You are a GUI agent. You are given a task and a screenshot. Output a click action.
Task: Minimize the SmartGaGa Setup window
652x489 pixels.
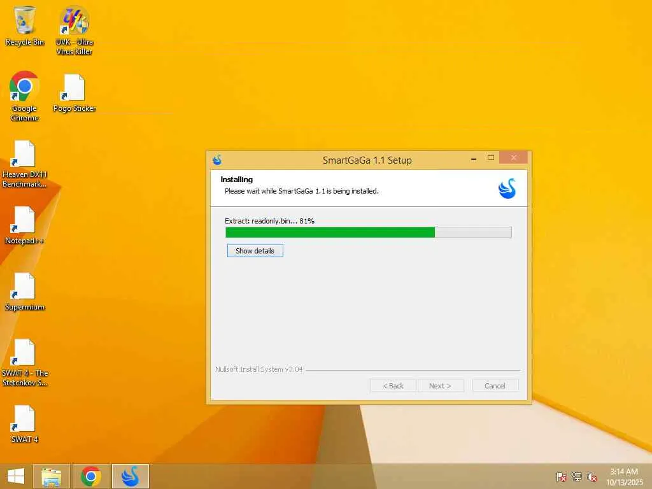click(x=474, y=158)
